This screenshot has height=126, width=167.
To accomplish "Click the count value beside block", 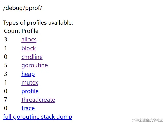I will coord(6,48).
